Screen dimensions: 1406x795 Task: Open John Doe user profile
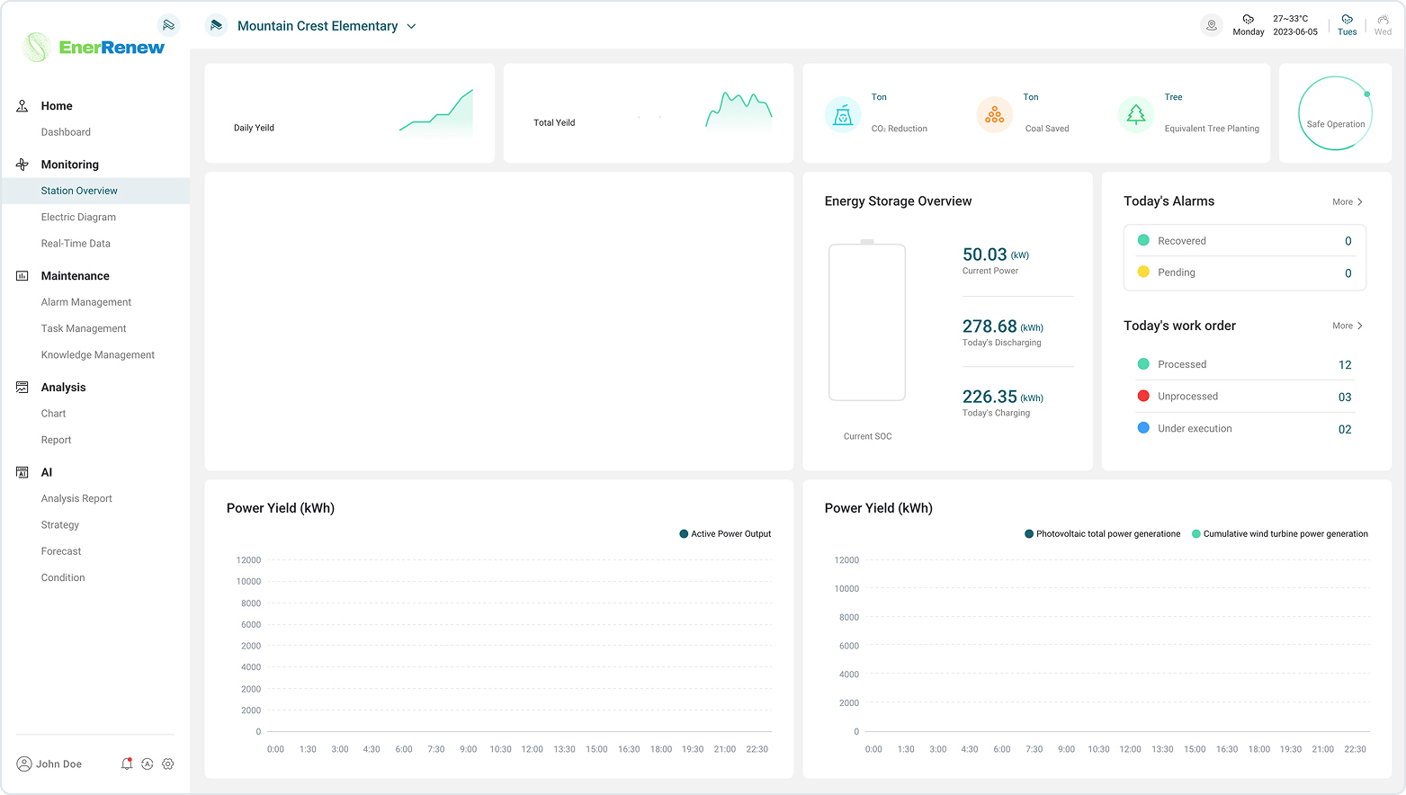click(x=49, y=764)
